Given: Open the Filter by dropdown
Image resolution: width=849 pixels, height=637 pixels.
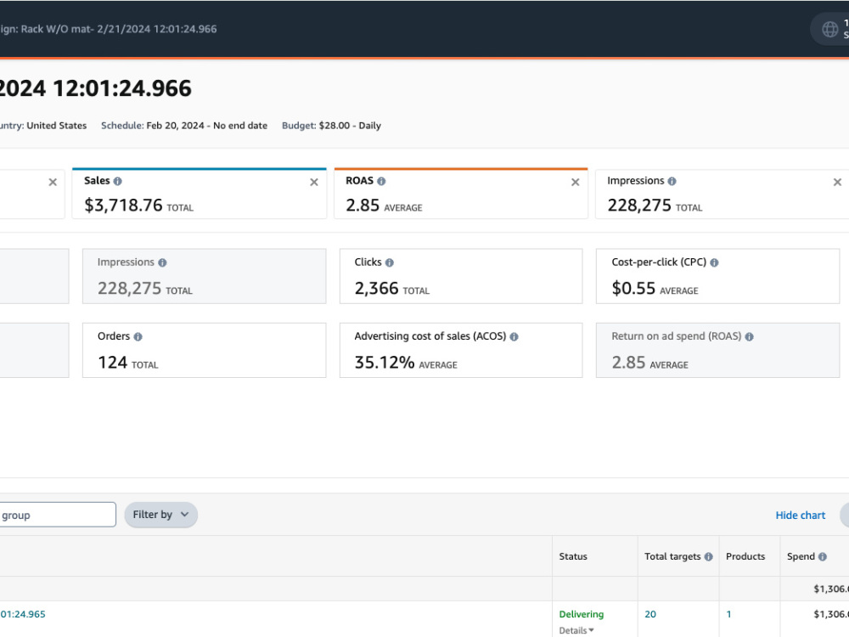Looking at the screenshot, I should tap(160, 515).
